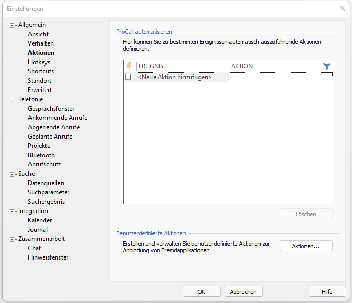Collapse the Telefonie tree section

point(13,99)
